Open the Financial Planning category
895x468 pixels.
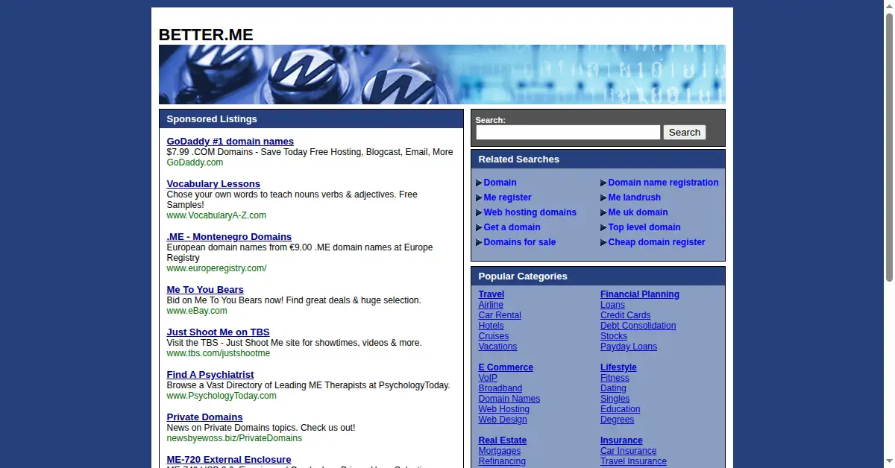click(640, 294)
